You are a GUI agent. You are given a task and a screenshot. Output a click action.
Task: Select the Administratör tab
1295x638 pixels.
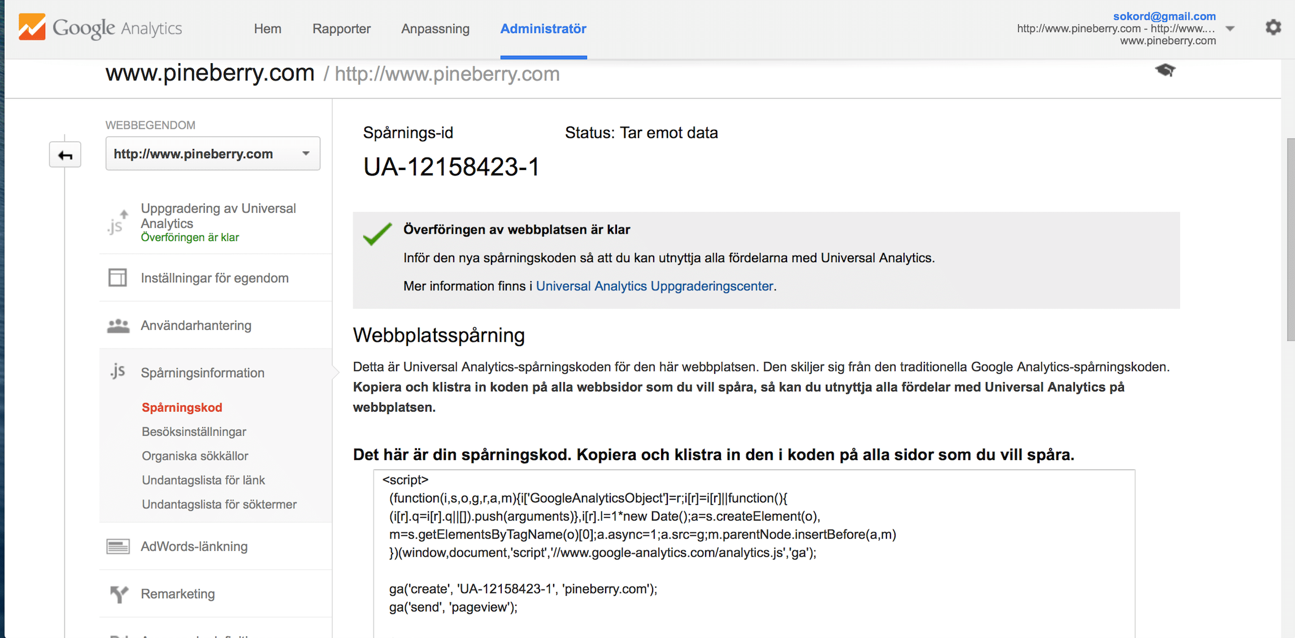(x=543, y=29)
